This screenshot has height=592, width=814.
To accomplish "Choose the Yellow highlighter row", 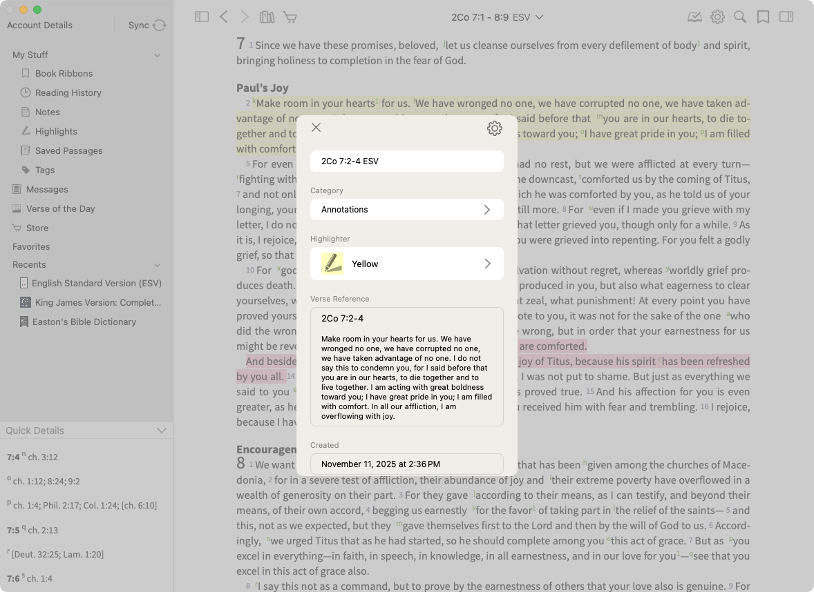I will pos(406,264).
